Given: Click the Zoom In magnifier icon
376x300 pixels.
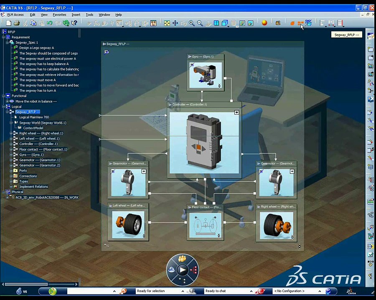Looking at the screenshot, I should point(191,23).
